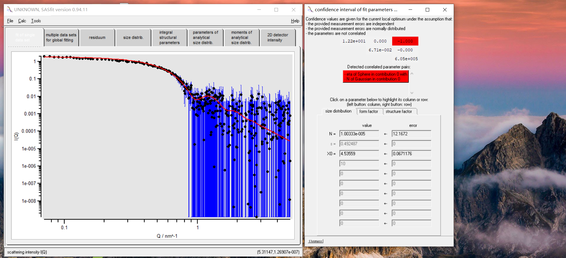Click the red -1.000 correlation cell

[405, 41]
